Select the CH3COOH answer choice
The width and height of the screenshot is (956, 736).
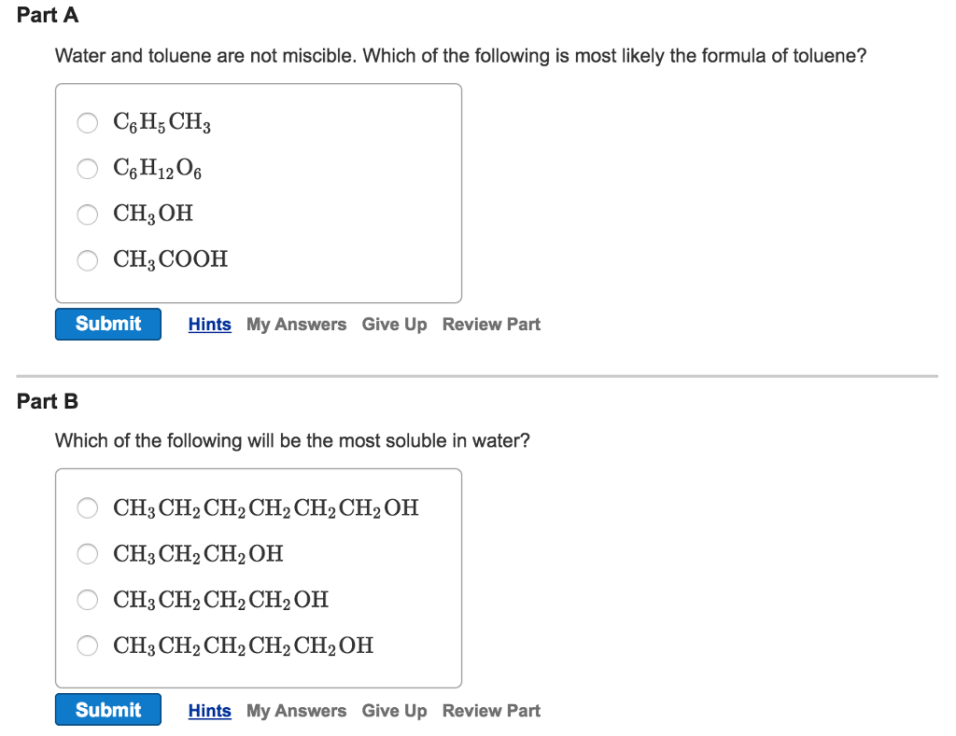[x=87, y=260]
